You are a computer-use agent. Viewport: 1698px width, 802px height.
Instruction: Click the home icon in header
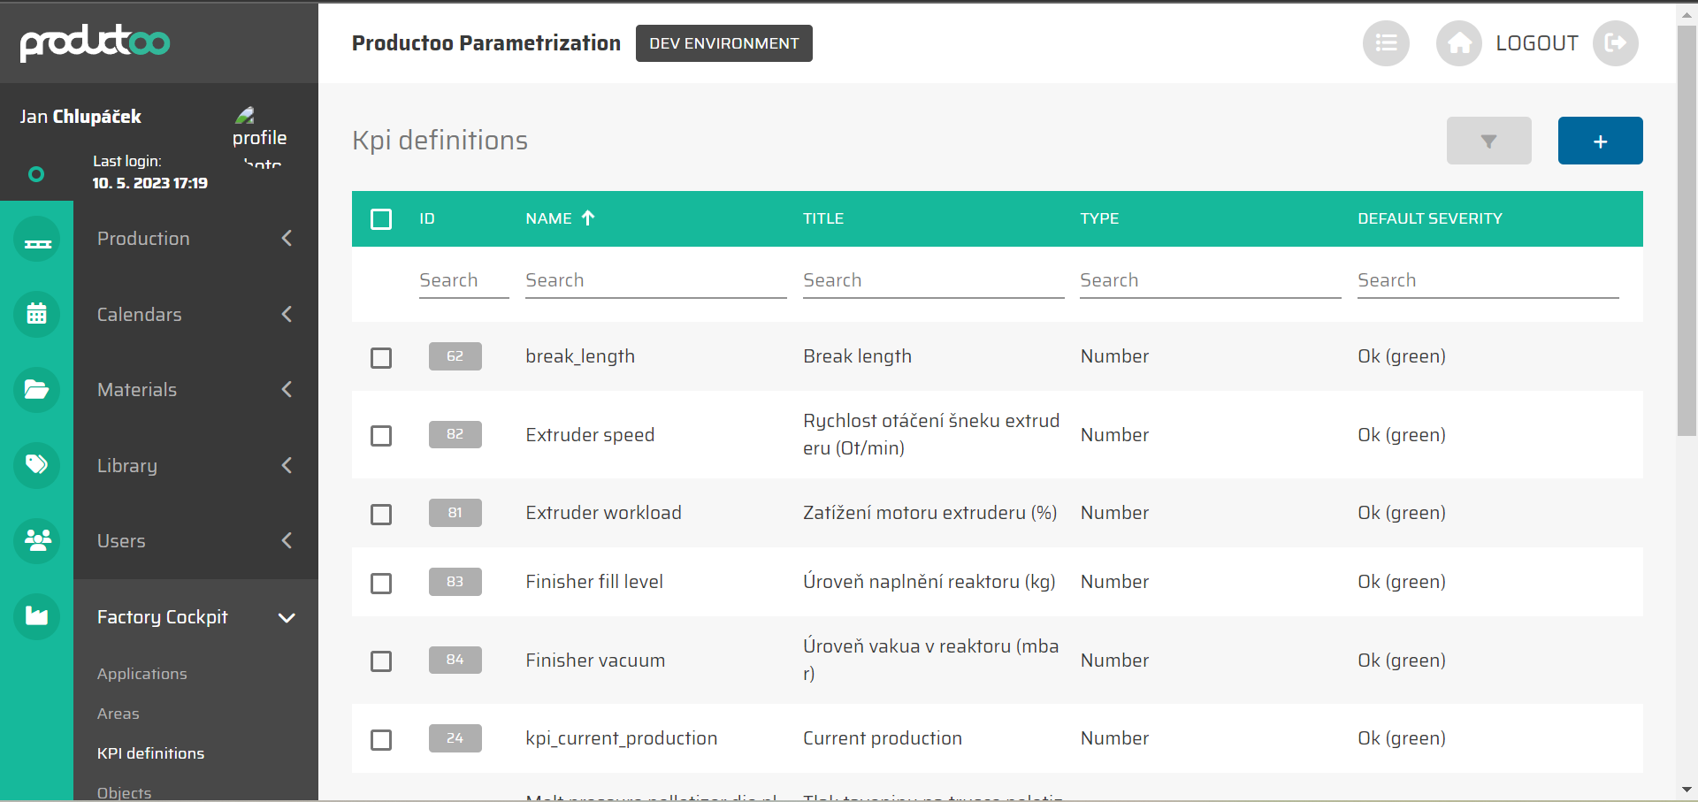[1458, 43]
